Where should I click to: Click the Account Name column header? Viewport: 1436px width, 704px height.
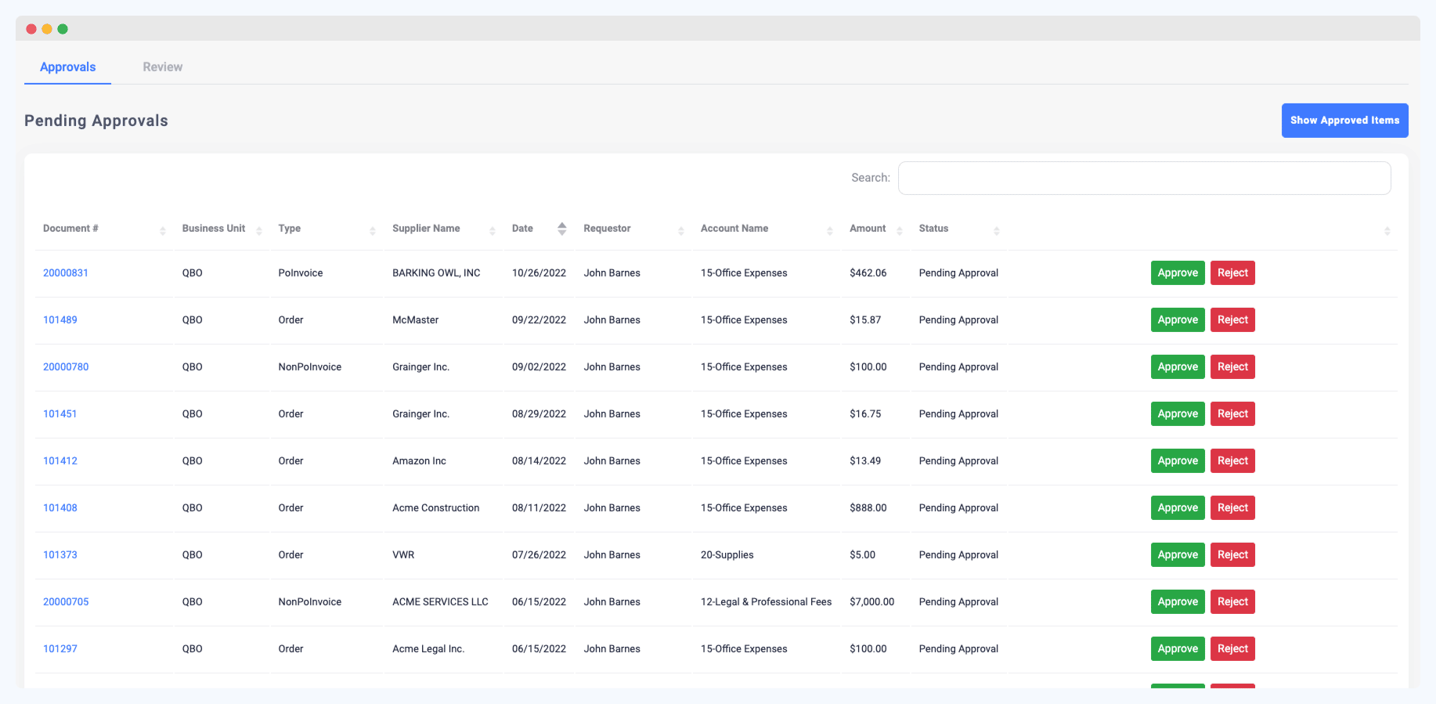[734, 229]
